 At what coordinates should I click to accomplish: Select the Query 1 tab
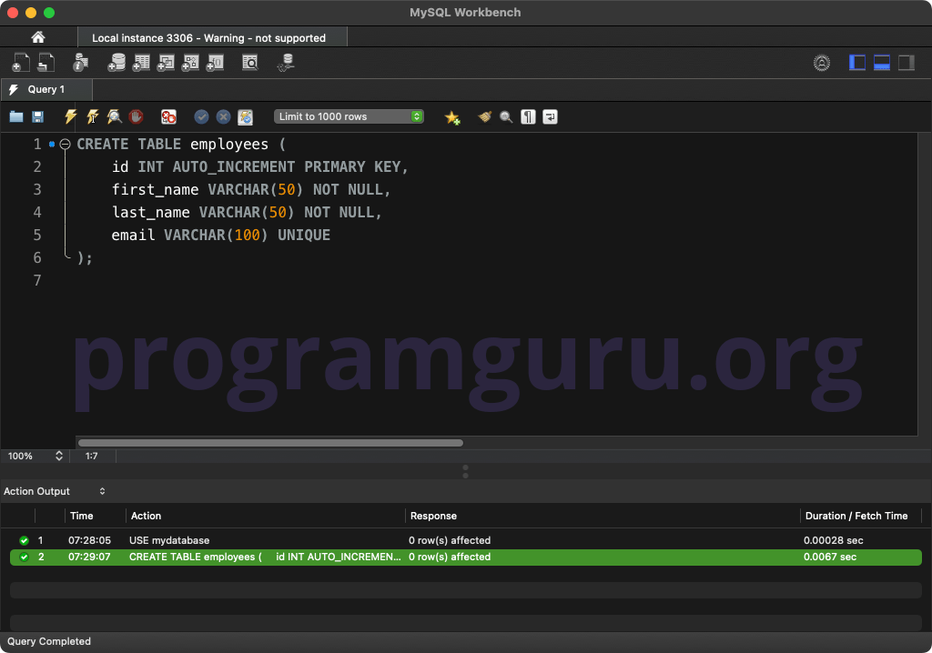(x=46, y=89)
